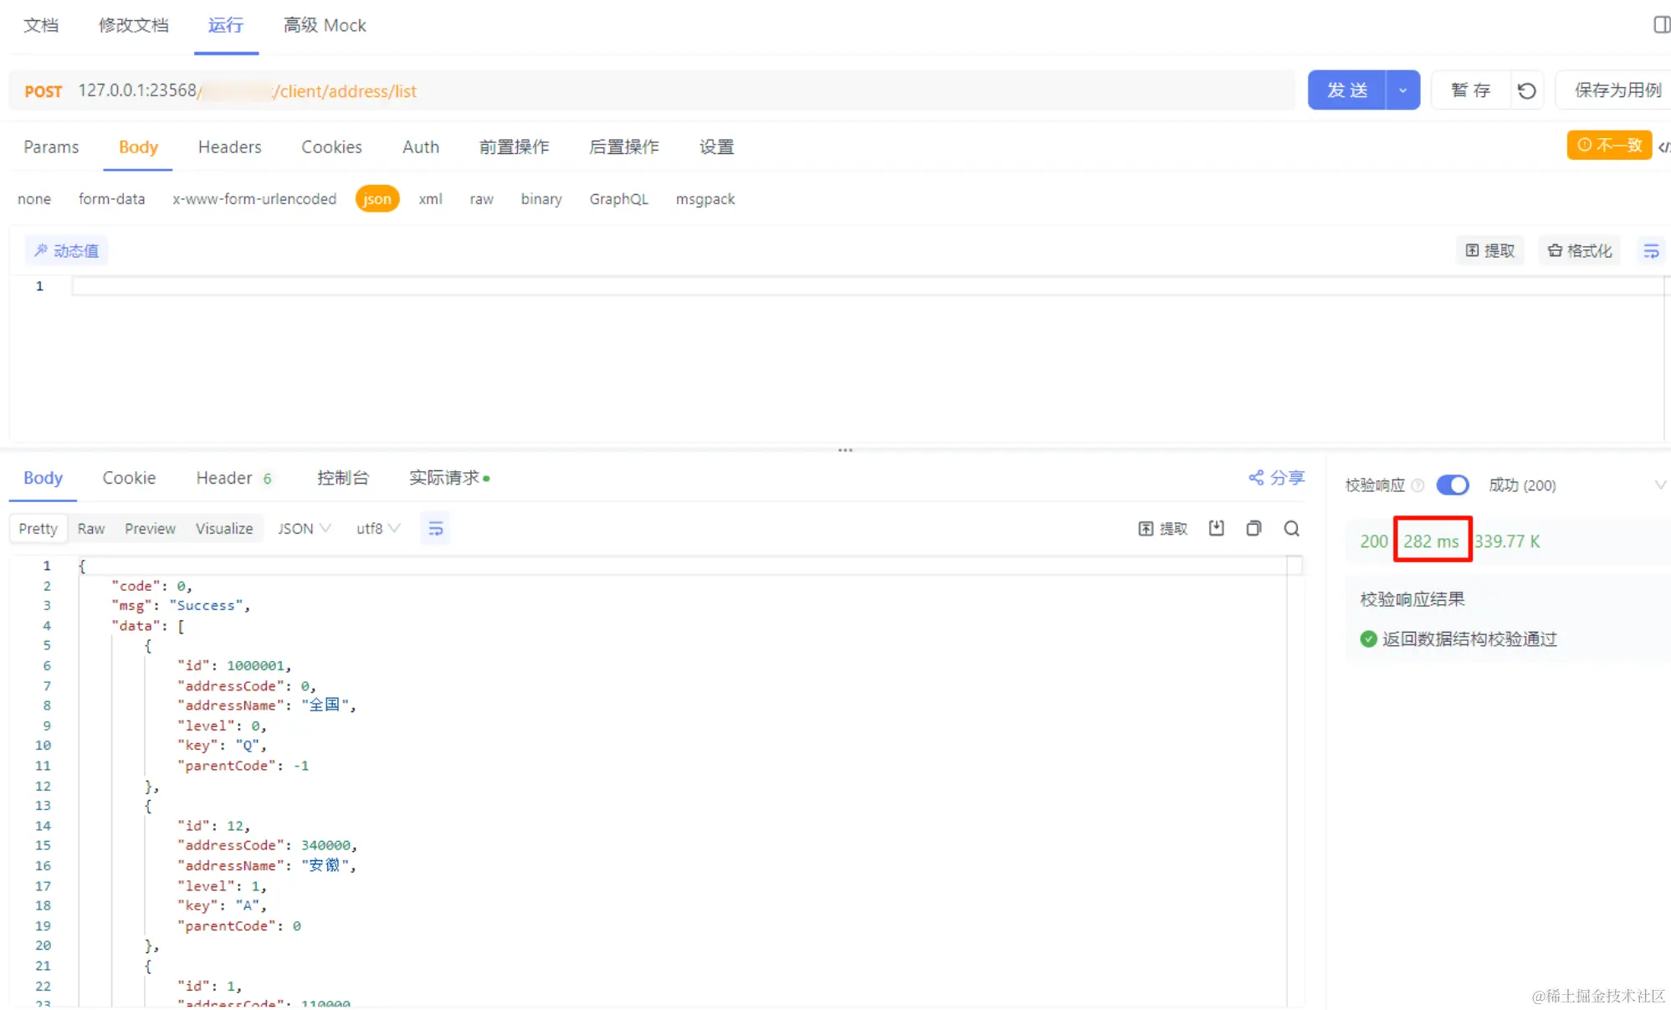
Task: Select the xml body type option
Action: coord(429,198)
